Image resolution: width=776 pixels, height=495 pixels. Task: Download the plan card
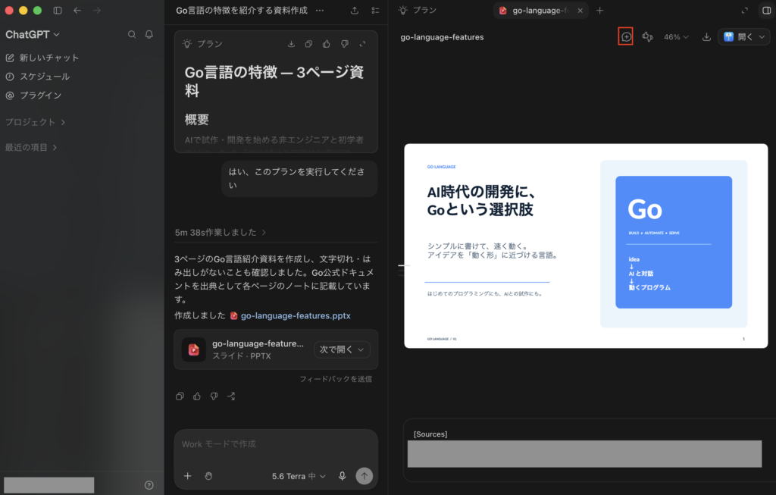tap(291, 44)
